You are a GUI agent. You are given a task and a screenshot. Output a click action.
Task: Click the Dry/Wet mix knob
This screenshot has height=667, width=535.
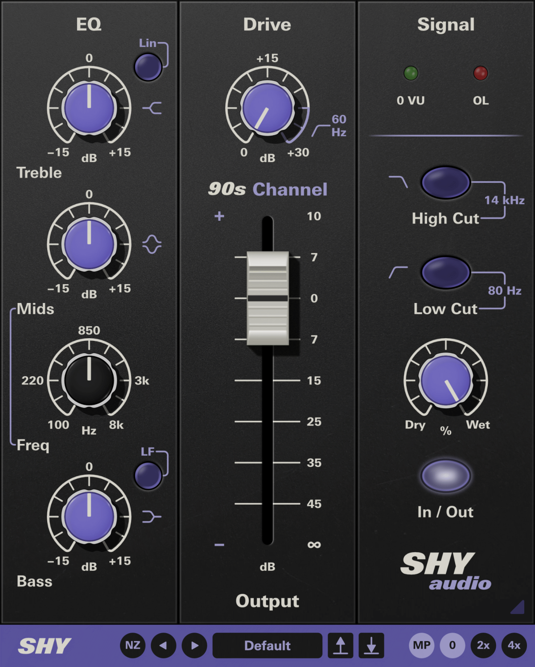(x=446, y=380)
